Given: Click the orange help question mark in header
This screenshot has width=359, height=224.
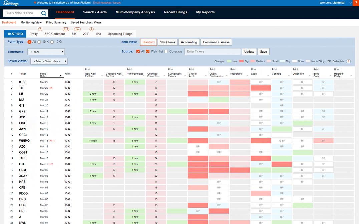Looking at the screenshot, I should (356, 3).
